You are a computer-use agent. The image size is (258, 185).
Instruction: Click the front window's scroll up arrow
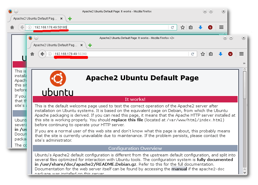click(x=245, y=69)
